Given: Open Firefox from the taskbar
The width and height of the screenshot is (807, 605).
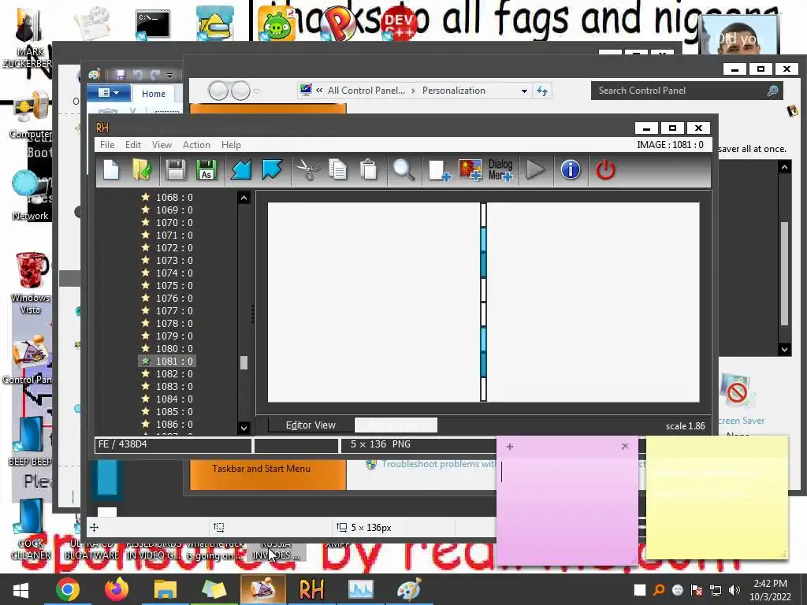Looking at the screenshot, I should 117,589.
